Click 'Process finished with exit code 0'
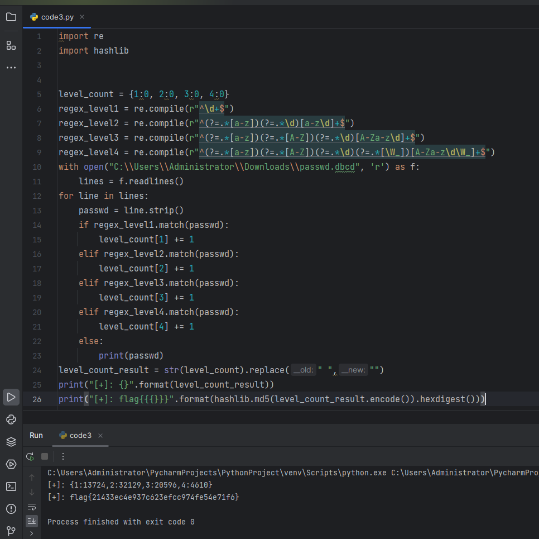 click(121, 522)
